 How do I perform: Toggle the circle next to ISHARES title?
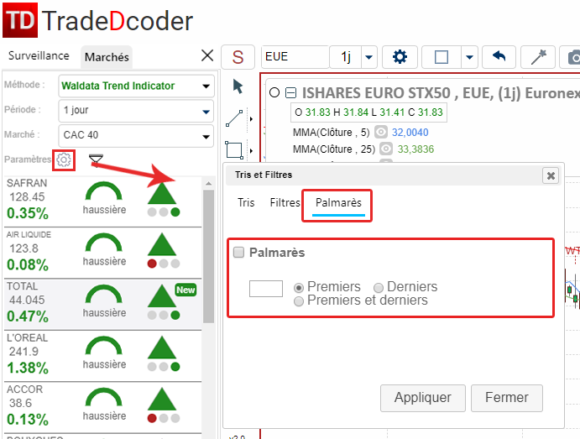click(x=274, y=92)
